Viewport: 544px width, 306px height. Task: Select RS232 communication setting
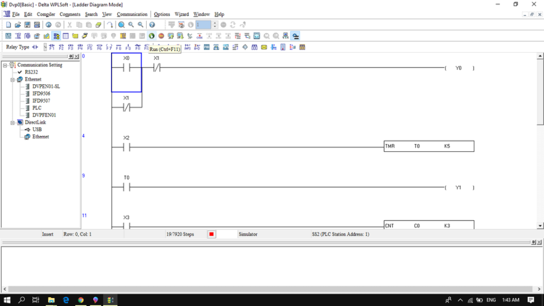point(31,72)
